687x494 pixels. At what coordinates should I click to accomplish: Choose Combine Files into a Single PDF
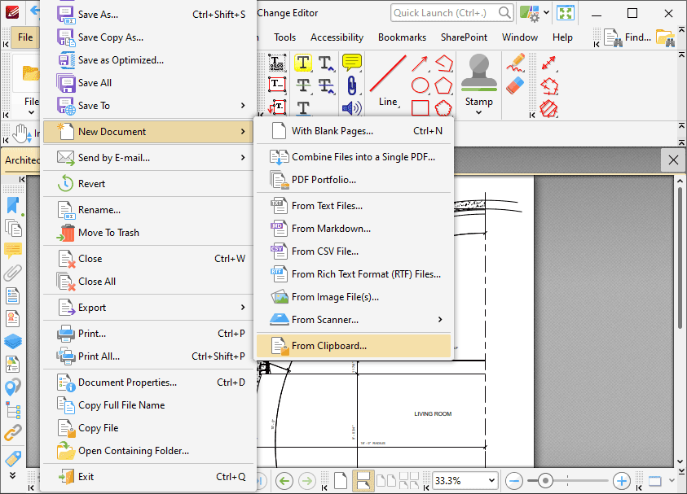pyautogui.click(x=354, y=157)
